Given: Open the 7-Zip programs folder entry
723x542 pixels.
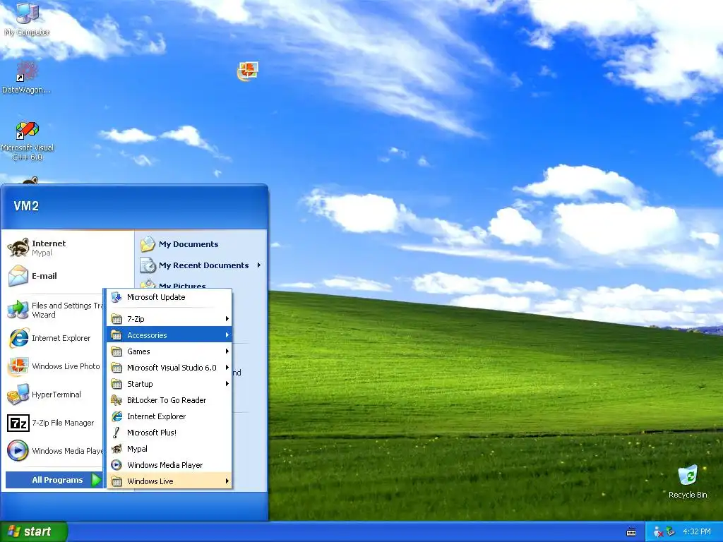Looking at the screenshot, I should click(169, 318).
